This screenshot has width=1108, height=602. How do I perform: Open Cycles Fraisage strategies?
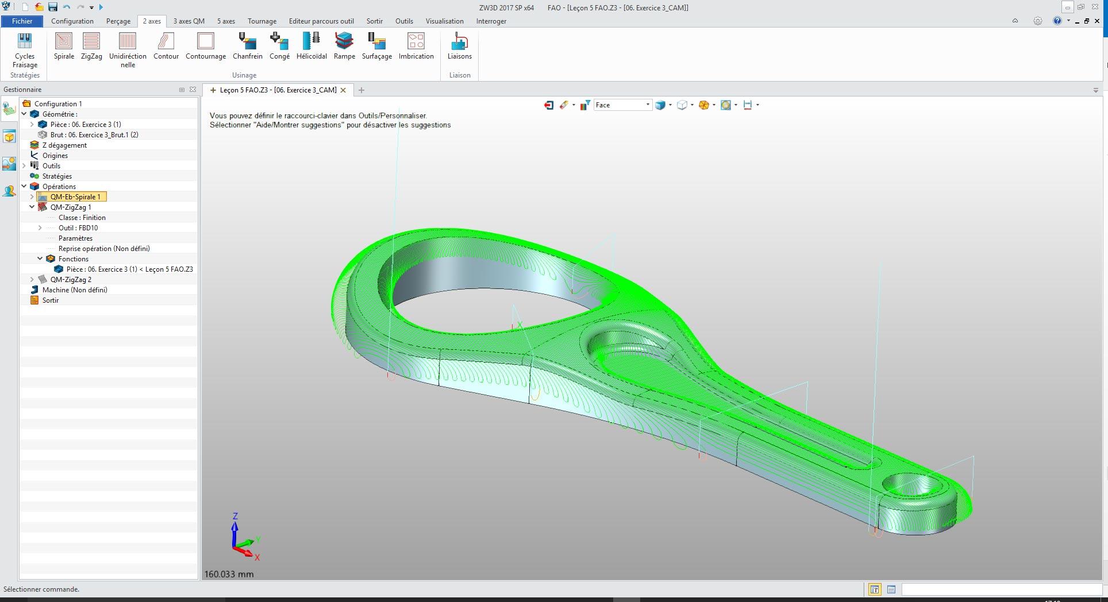[x=25, y=50]
